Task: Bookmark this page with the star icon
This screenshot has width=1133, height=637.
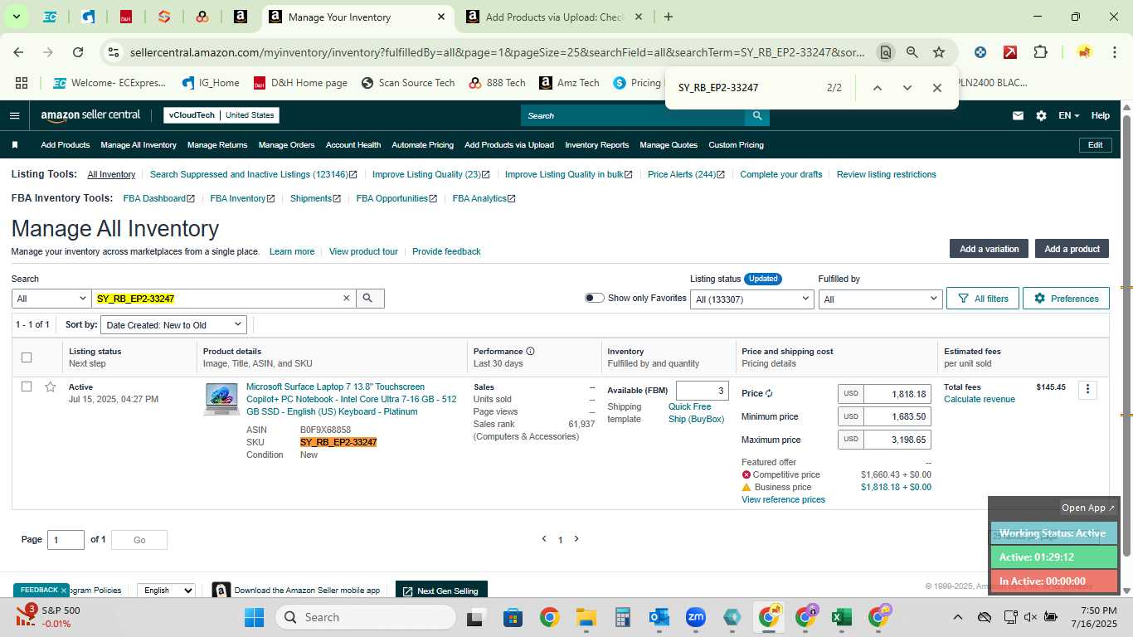Action: coord(939,52)
